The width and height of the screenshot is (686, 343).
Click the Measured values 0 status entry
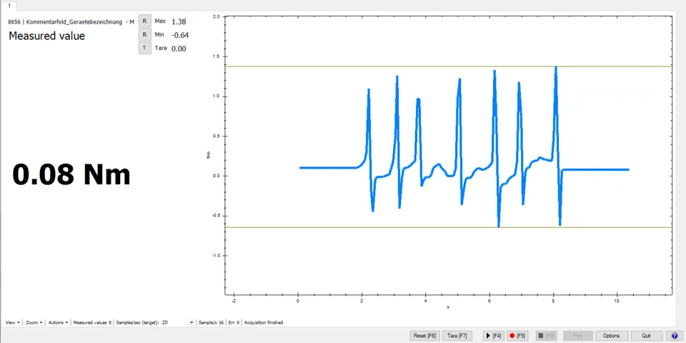(x=92, y=322)
